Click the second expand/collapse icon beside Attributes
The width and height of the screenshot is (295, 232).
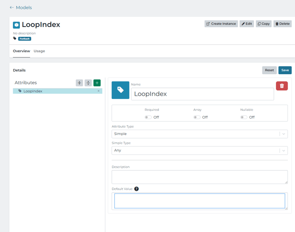click(x=88, y=83)
